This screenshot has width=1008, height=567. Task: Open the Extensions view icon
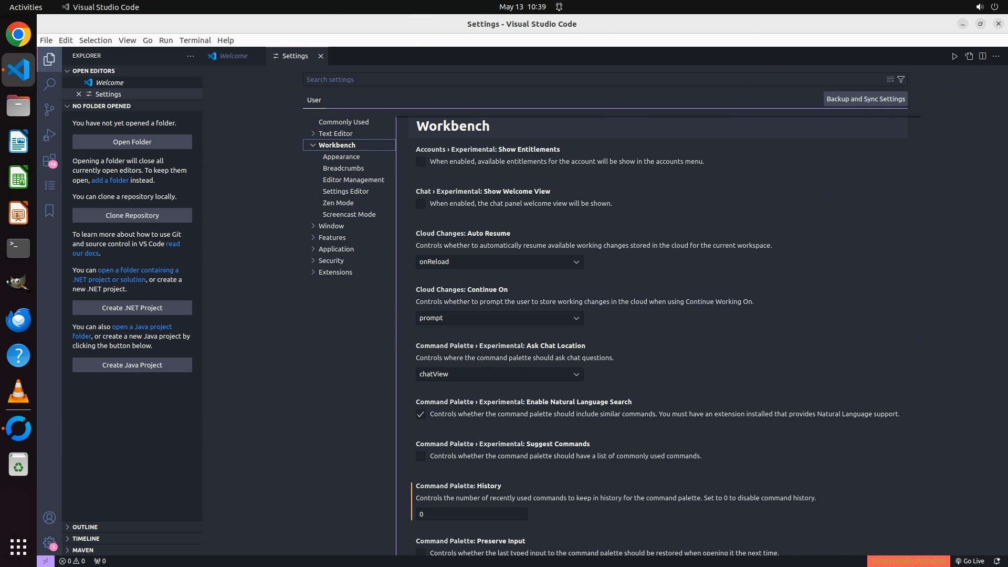49,160
